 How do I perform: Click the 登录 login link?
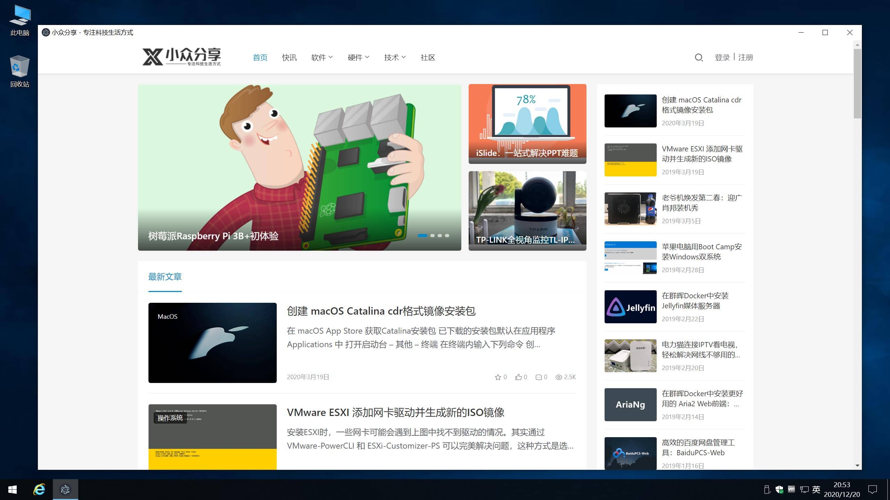click(x=722, y=57)
